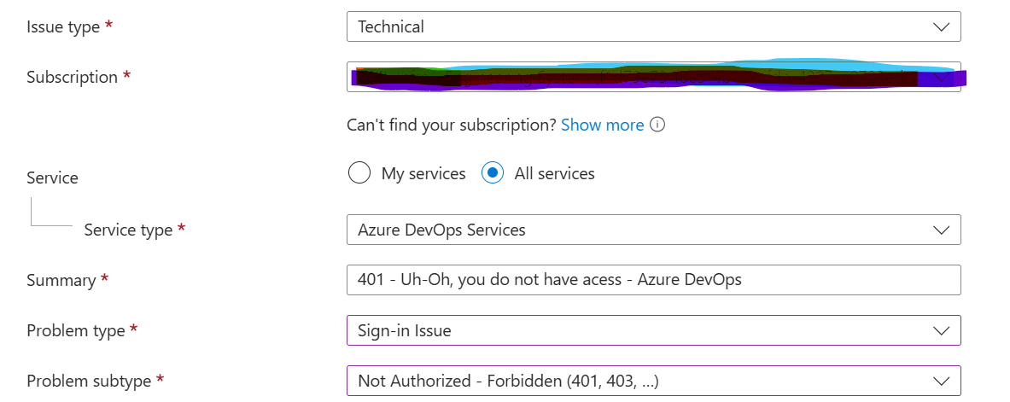The width and height of the screenshot is (1010, 402).
Task: Click the Service type chevron arrow
Action: tap(941, 230)
